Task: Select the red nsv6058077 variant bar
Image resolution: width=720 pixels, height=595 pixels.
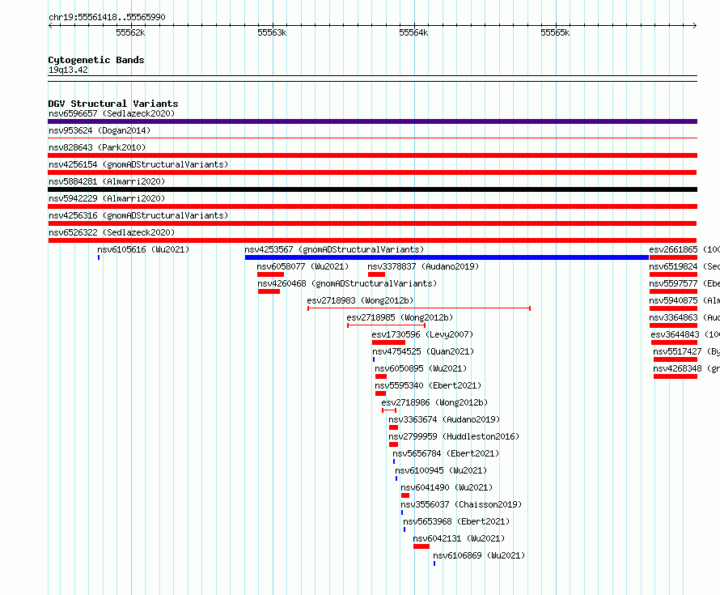Action: pos(270,274)
